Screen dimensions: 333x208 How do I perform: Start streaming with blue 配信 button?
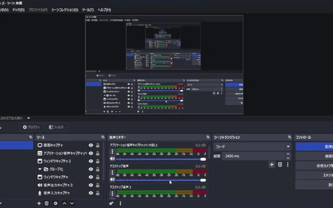314,147
